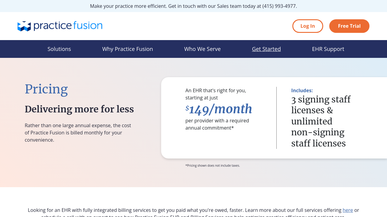Open the Who We Serve menu
Image resolution: width=387 pixels, height=217 pixels.
[202, 49]
